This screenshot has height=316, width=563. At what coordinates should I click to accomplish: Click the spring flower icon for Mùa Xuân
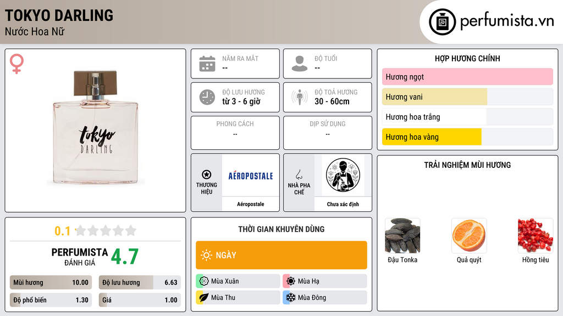pos(204,281)
